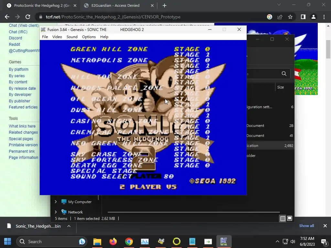Browse games By content
Viewport: 331px width, 248px height.
point(18,82)
